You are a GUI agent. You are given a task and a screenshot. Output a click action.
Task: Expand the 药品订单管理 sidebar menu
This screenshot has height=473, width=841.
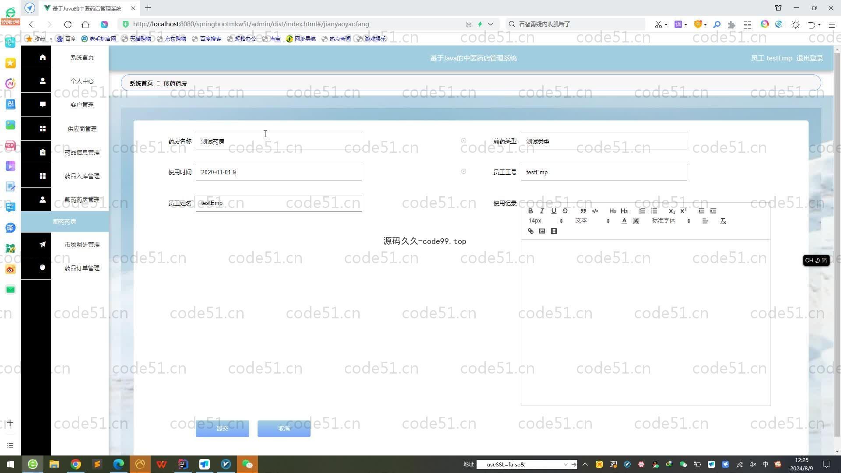point(82,268)
